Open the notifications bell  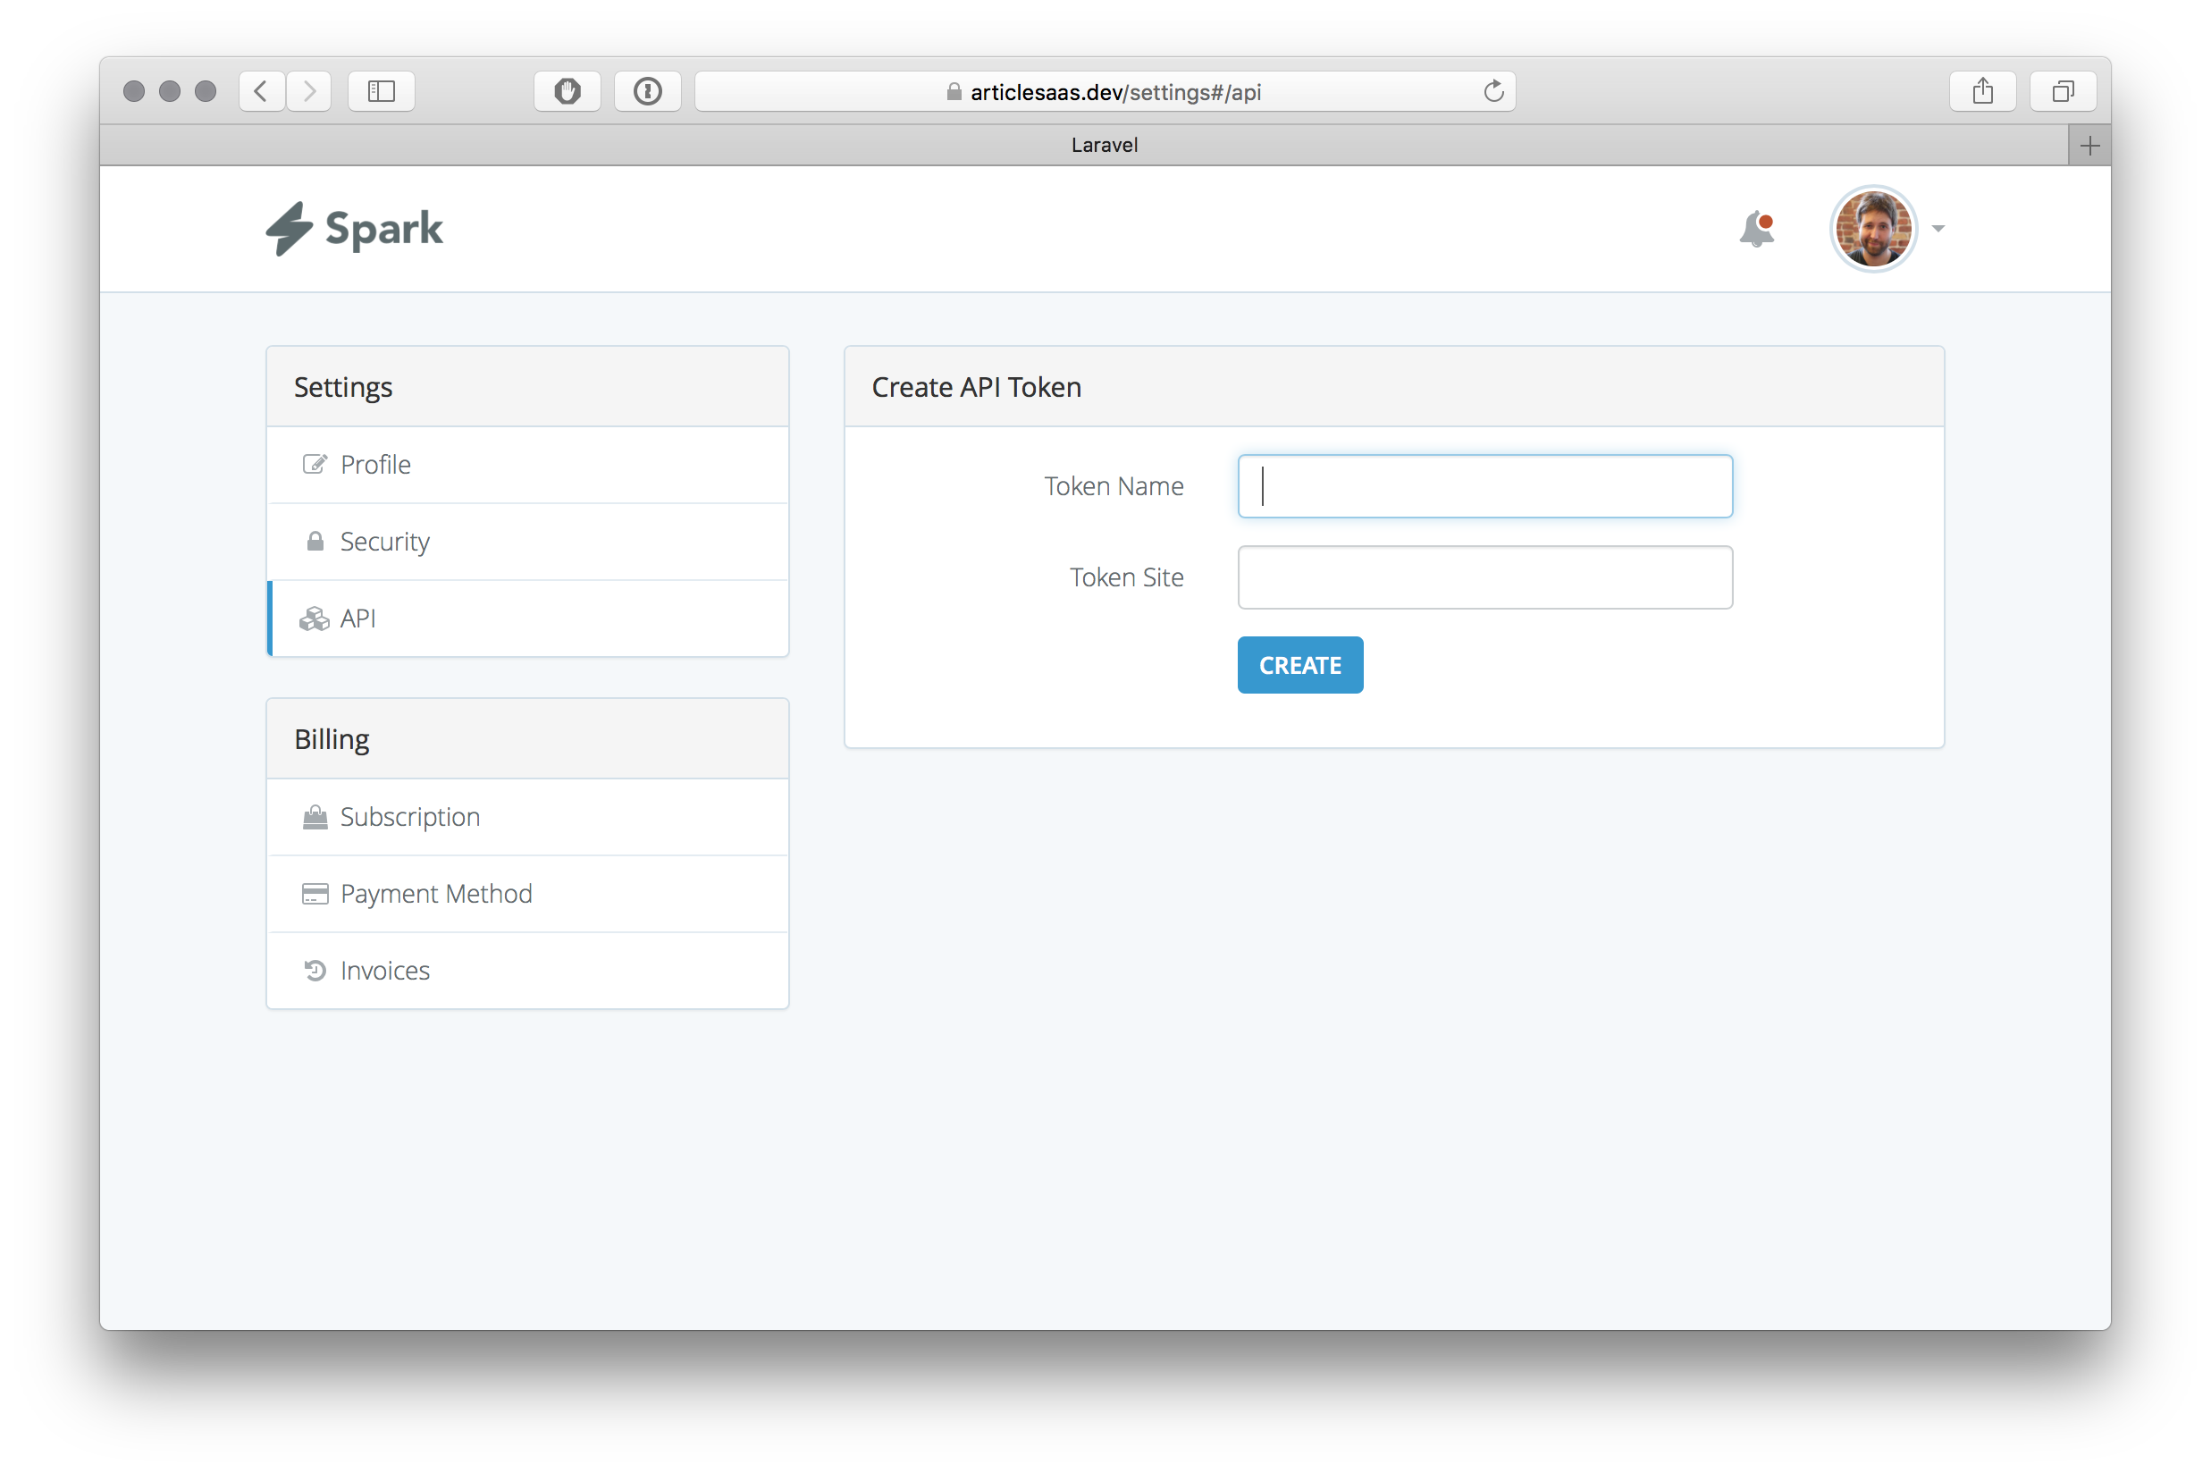(1756, 228)
